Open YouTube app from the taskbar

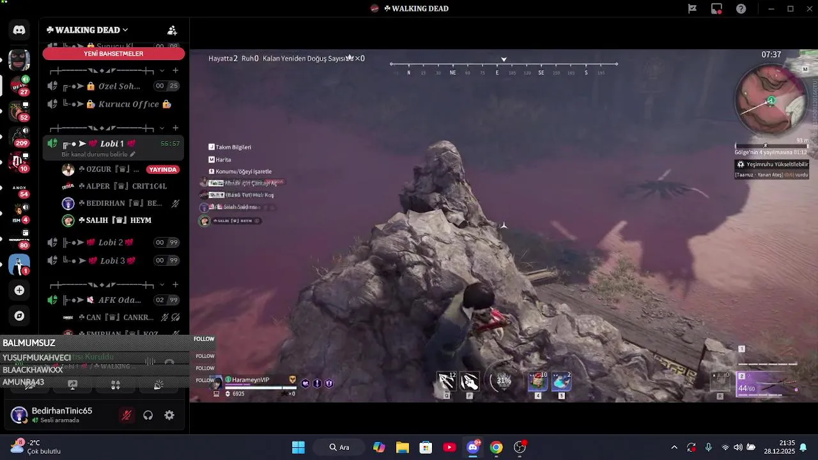pyautogui.click(x=449, y=447)
